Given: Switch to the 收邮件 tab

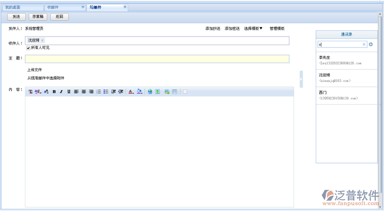Looking at the screenshot, I should (53, 7).
